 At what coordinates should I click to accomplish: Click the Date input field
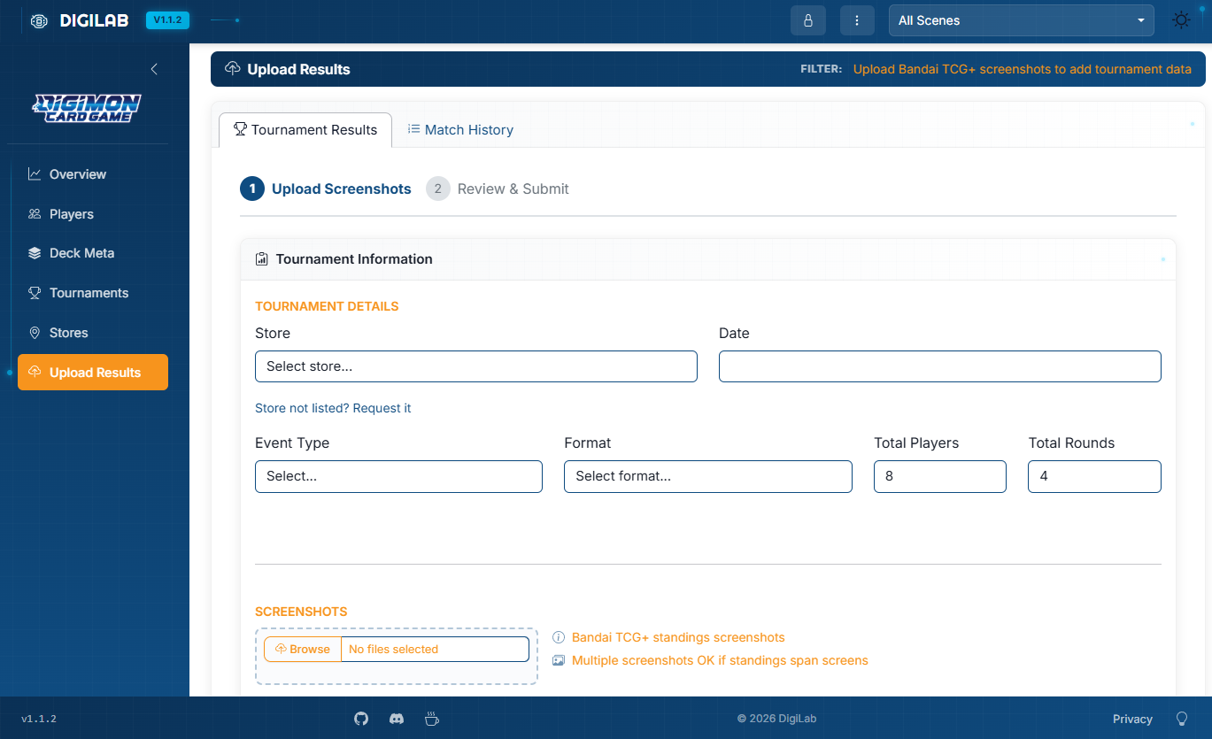[939, 366]
